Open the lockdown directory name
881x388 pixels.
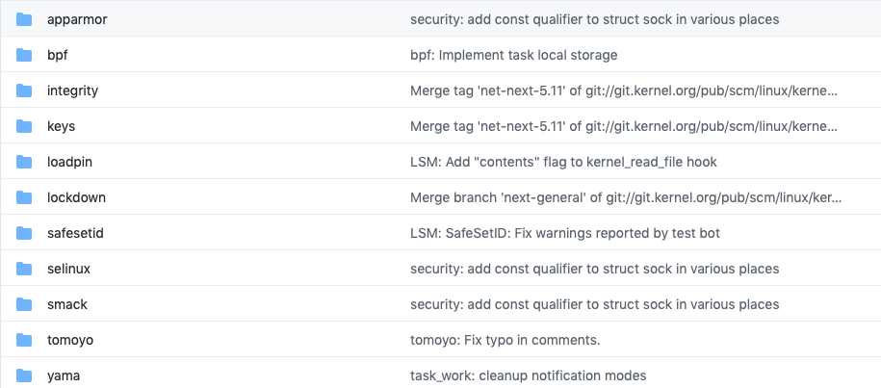point(76,197)
